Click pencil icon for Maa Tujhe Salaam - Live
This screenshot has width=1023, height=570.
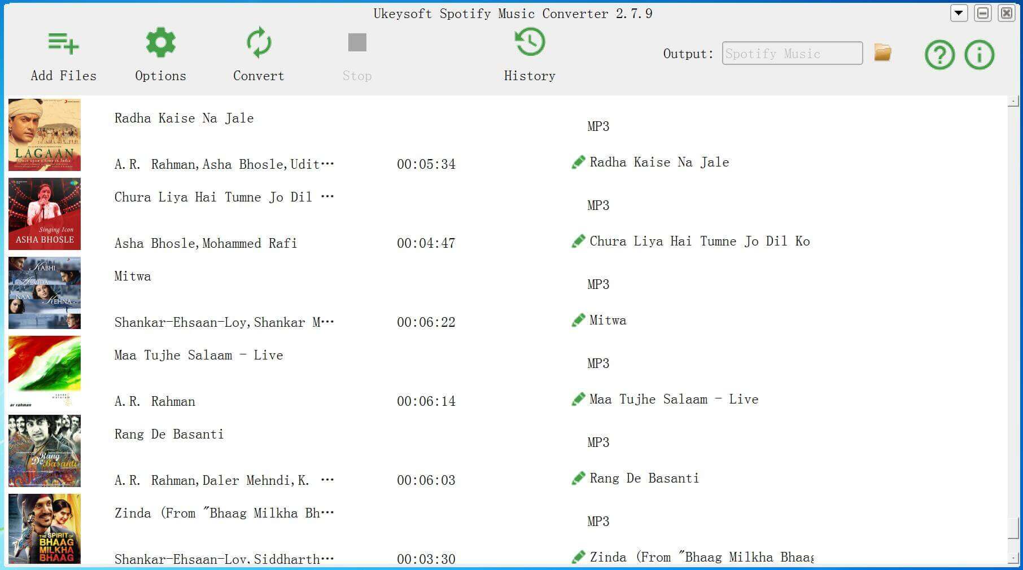click(578, 400)
